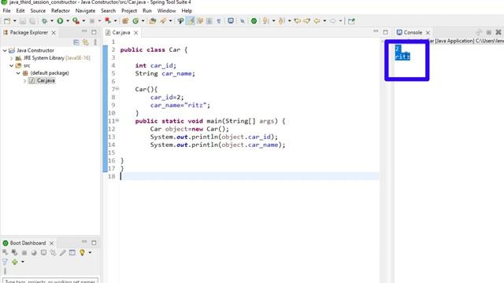Click Boot Dashboard pencil edit icon

click(63, 253)
